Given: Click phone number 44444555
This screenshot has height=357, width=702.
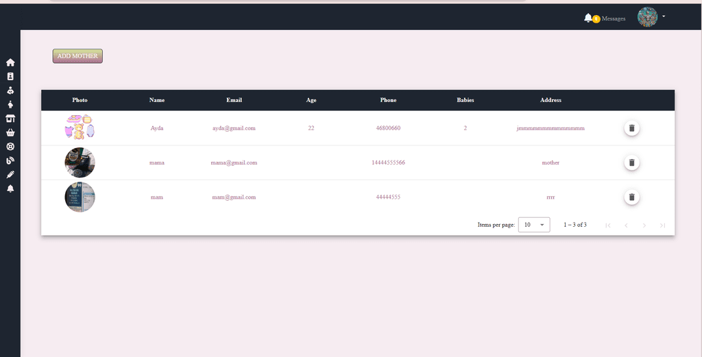Looking at the screenshot, I should pos(388,197).
